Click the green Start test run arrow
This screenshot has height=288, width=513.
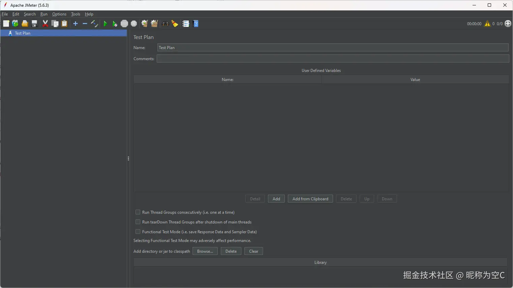105,24
